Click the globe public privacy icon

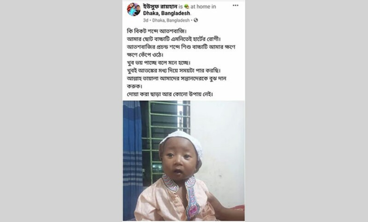(196, 20)
